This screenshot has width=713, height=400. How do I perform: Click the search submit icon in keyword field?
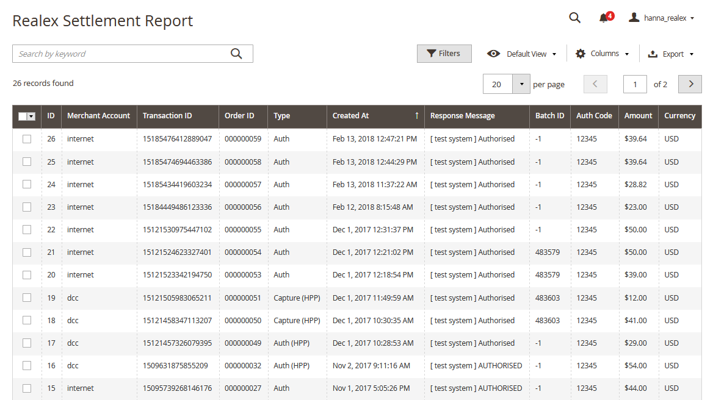point(237,54)
